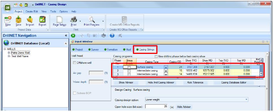
Task: Toggle Stress Check for phase 2
Action: [x=129, y=71]
